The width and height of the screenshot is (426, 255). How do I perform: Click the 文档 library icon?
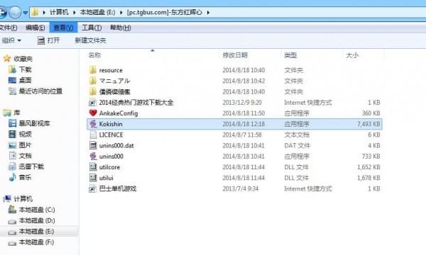pos(12,156)
